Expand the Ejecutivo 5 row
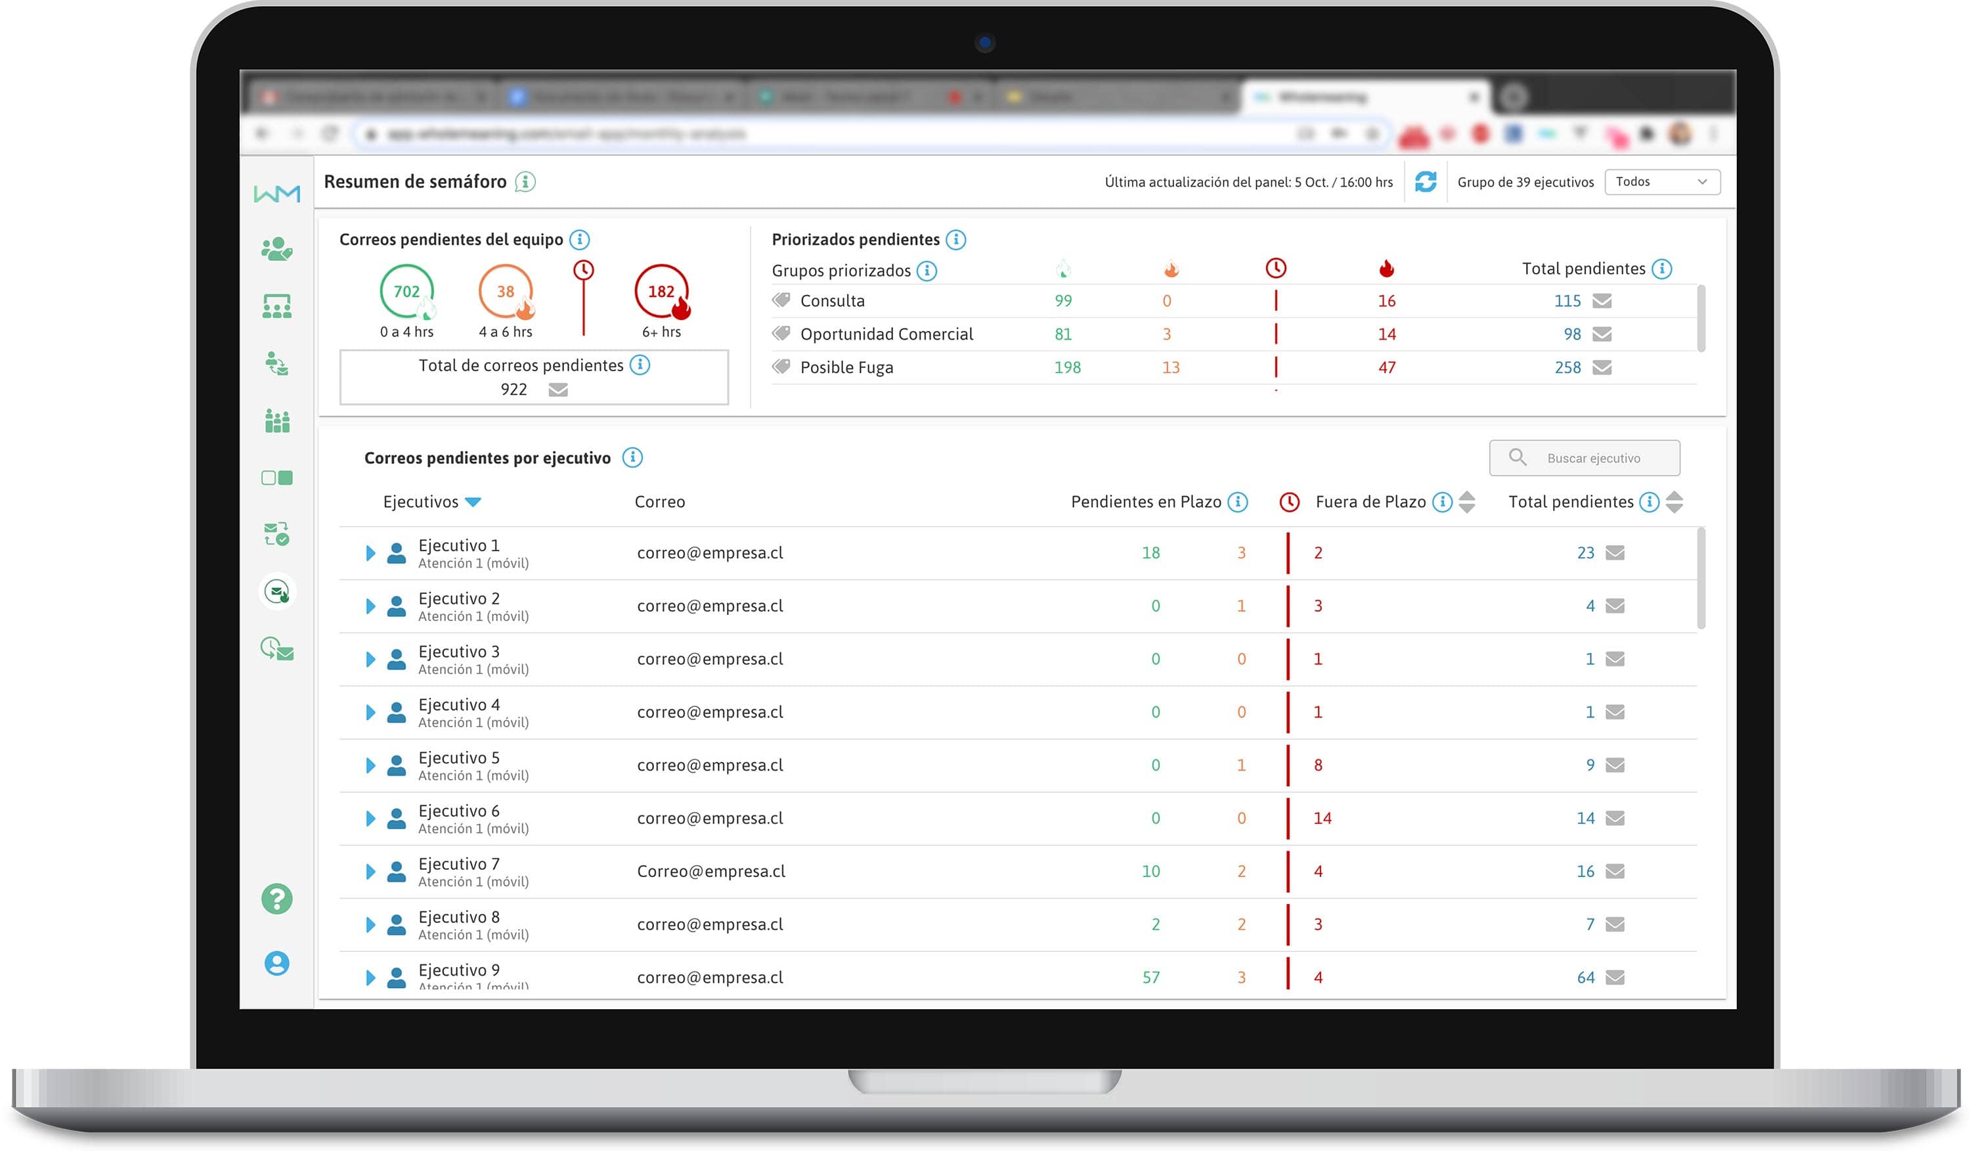 click(x=370, y=765)
